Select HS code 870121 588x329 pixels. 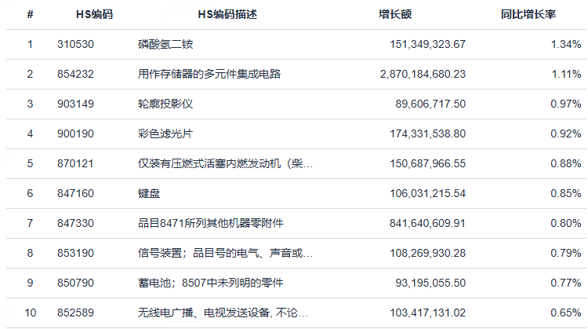[75, 164]
